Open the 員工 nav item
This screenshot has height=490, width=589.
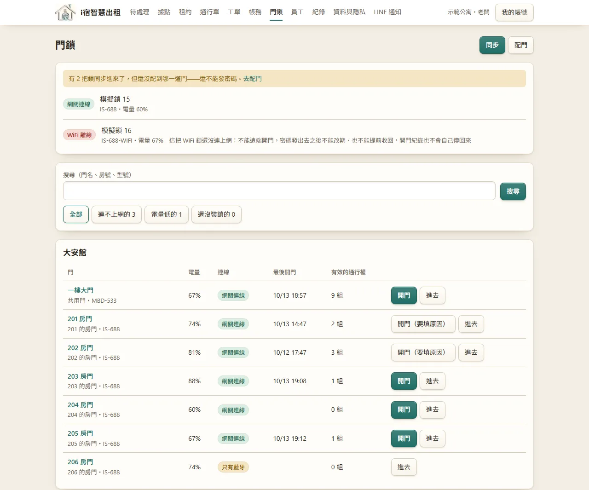pos(297,12)
